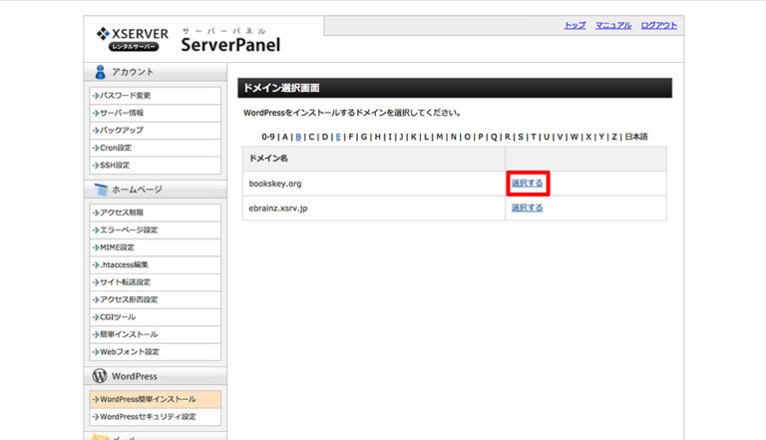Open Webフォント設定 in sidebar

point(156,352)
